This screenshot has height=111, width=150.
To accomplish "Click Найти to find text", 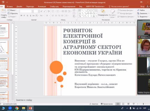I will tap(141, 10).
